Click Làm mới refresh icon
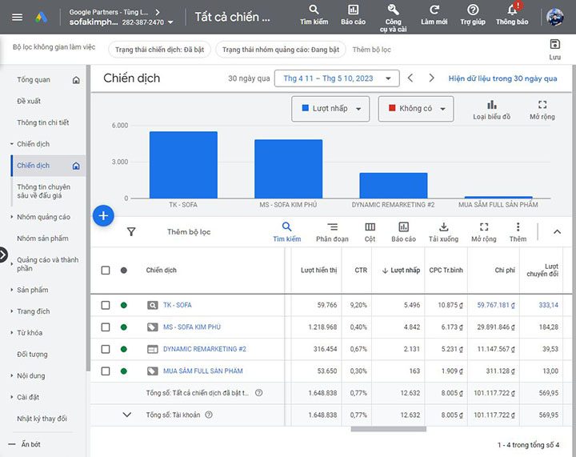 (x=434, y=15)
